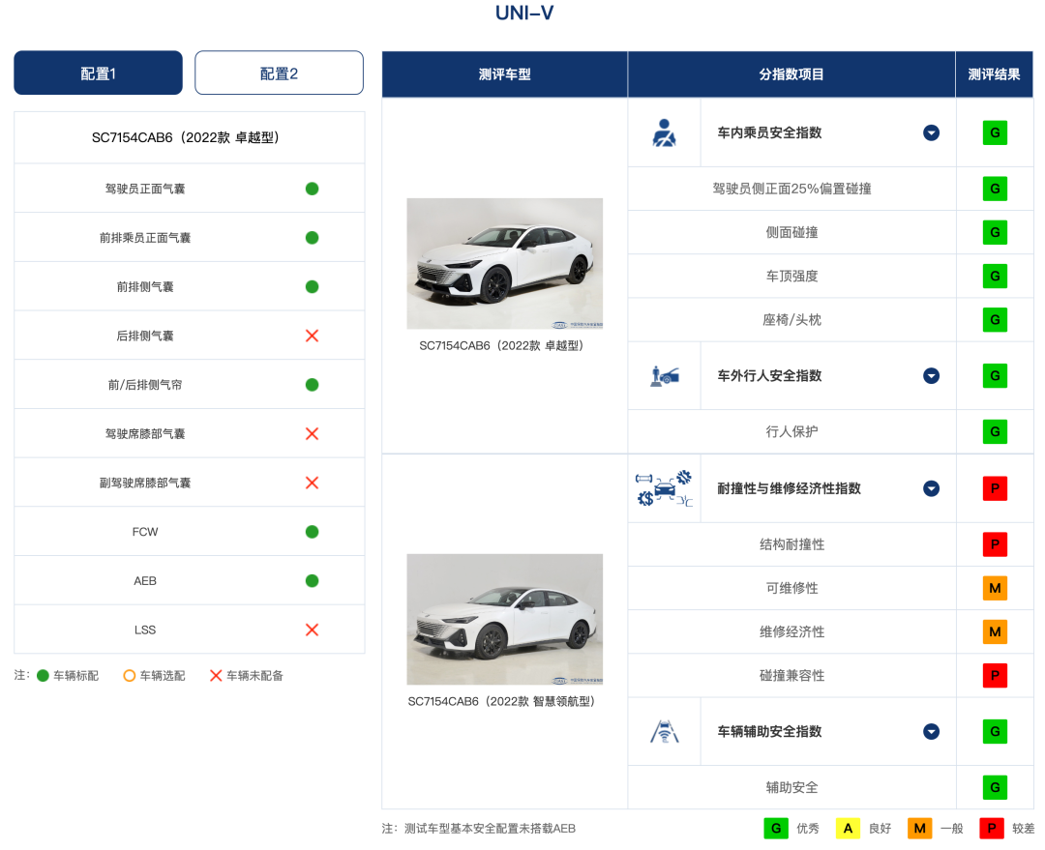Click the 结构耐撞性 row label

pos(791,544)
